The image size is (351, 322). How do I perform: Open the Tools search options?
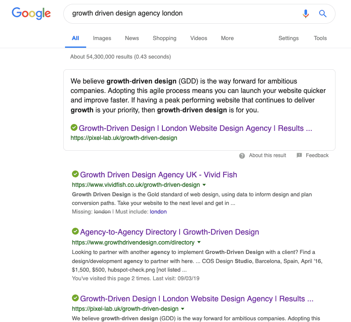[320, 38]
